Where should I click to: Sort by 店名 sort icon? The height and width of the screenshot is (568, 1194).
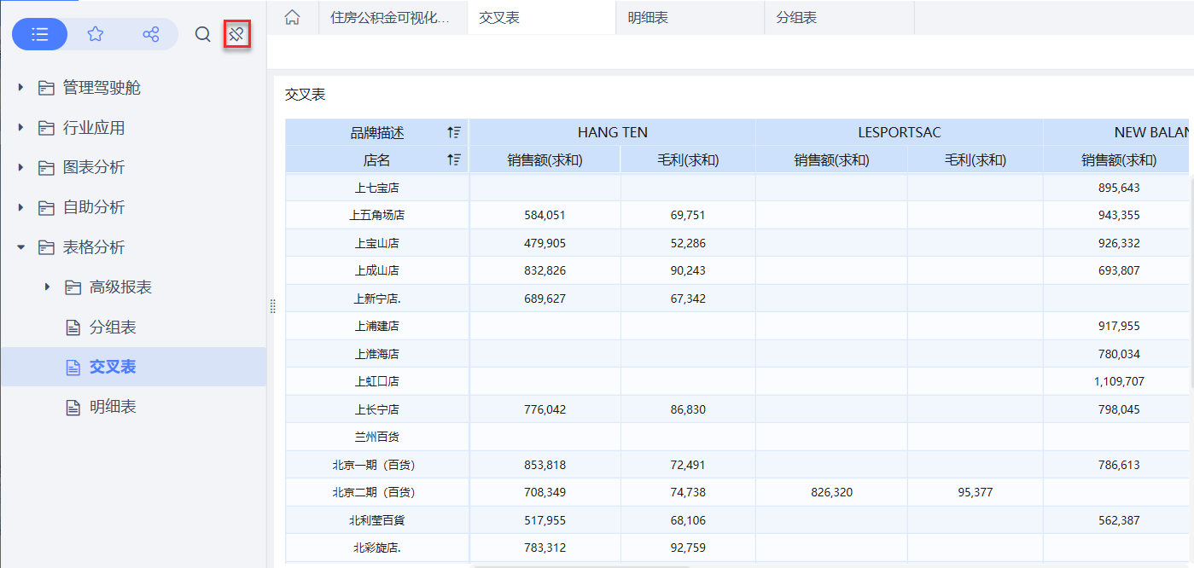coord(453,159)
